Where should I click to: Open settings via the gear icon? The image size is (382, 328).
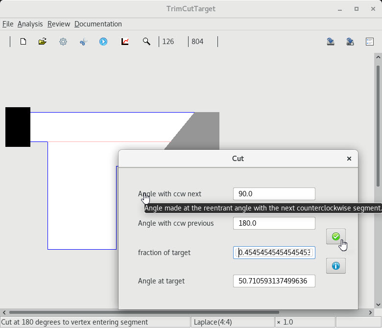(x=63, y=42)
